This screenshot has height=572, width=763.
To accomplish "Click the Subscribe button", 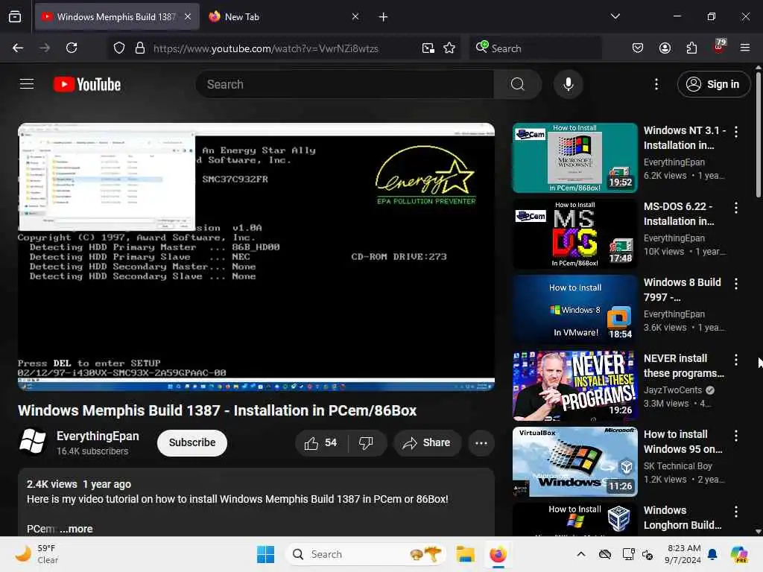I will tap(192, 442).
